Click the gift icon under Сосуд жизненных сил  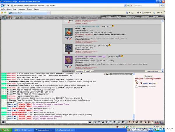coord(67,39)
